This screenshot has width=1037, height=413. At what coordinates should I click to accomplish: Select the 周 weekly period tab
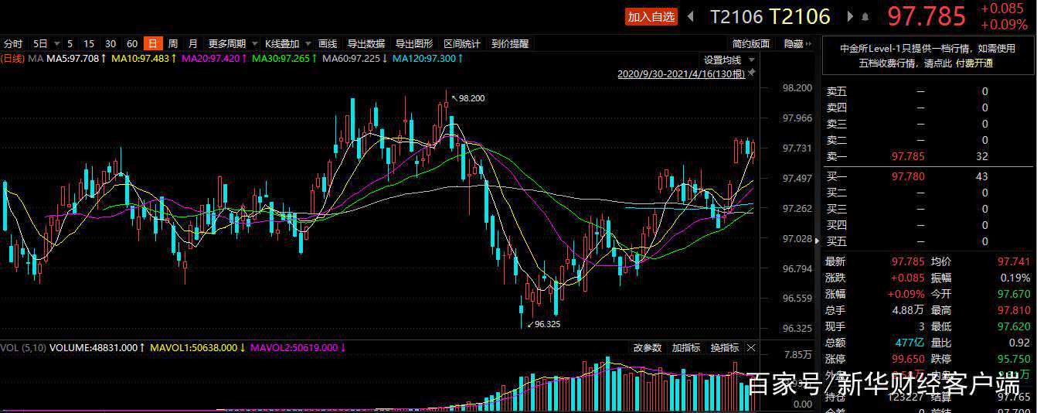(x=173, y=44)
